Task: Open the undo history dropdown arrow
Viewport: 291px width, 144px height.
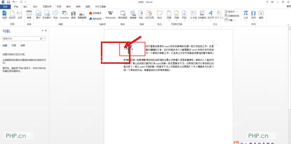Action: (x=17, y=2)
